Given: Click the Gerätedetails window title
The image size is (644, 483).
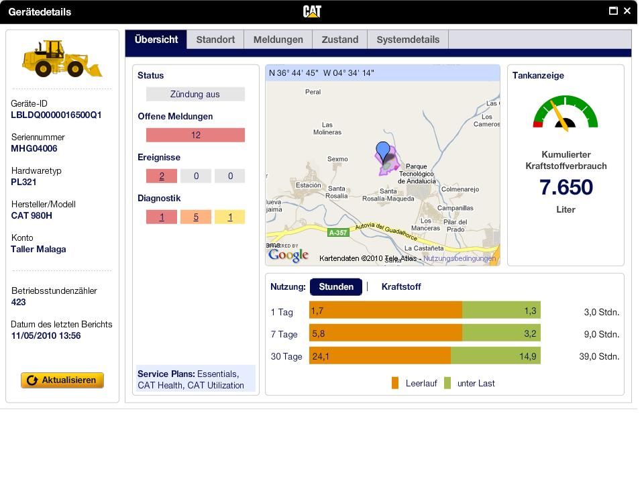Looking at the screenshot, I should pos(40,12).
